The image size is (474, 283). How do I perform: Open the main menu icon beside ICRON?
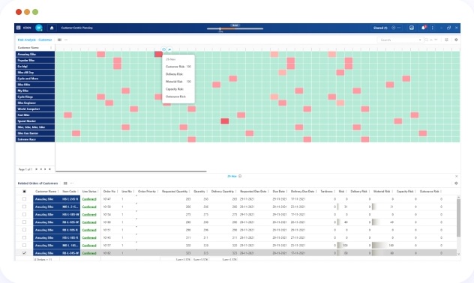click(19, 28)
